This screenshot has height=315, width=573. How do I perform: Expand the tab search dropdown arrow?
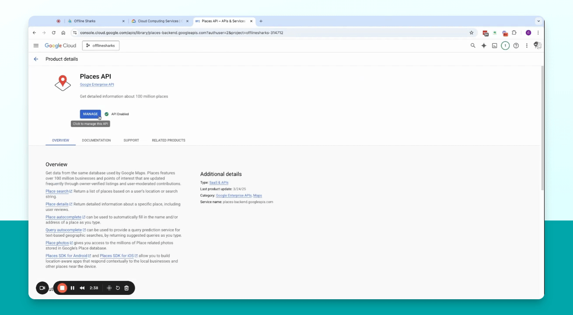click(538, 21)
